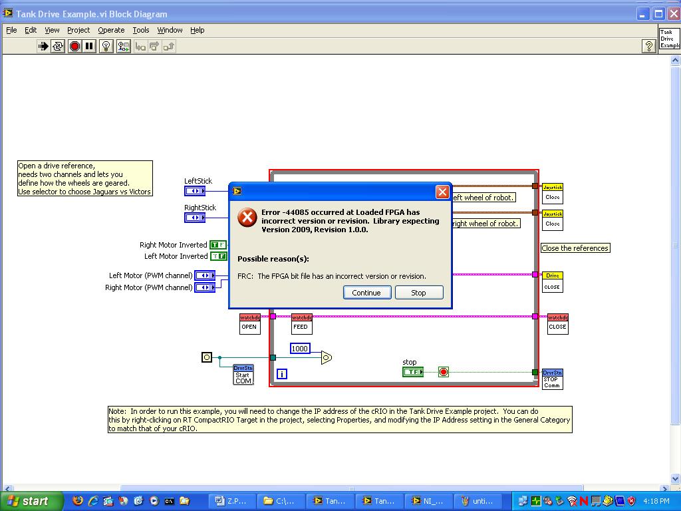Select the 0 constant left of DrvrStn Start
Image resolution: width=681 pixels, height=511 pixels.
(207, 357)
